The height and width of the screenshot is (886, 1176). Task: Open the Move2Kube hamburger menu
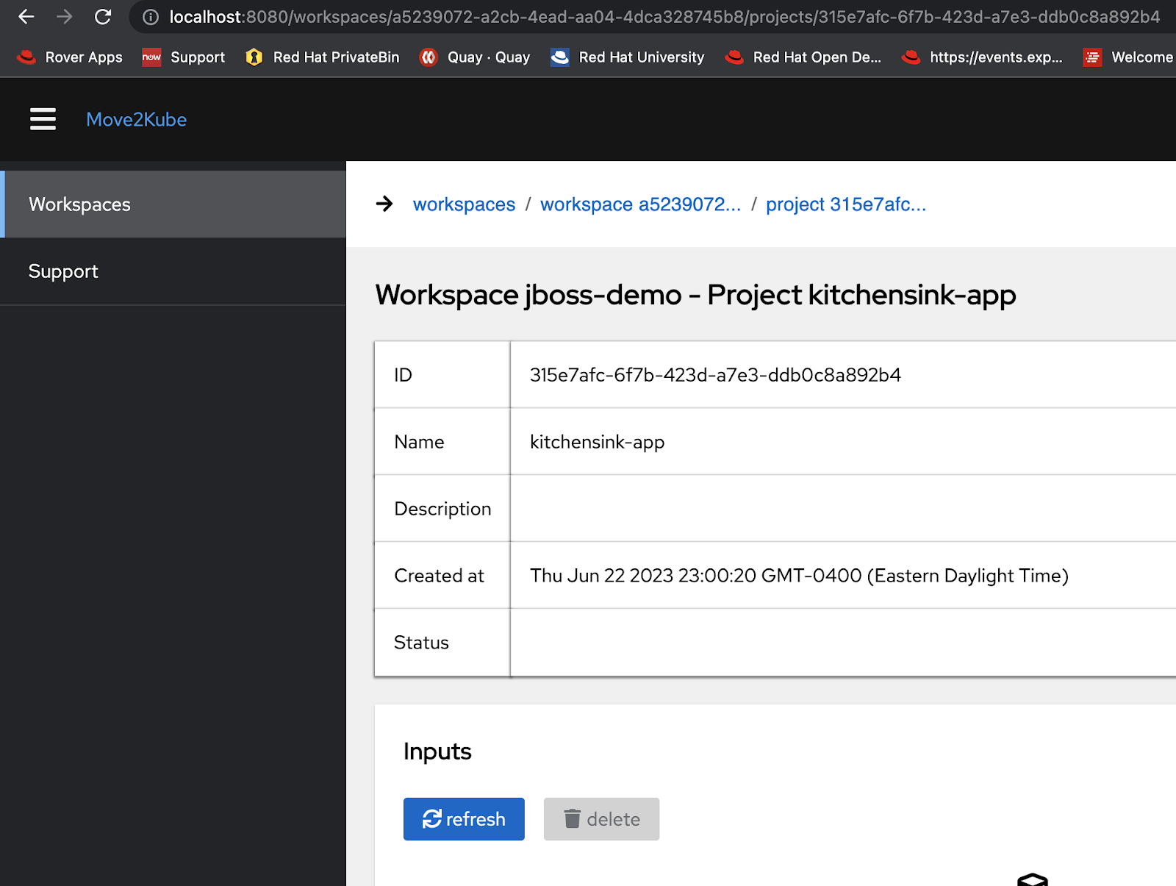pyautogui.click(x=42, y=119)
